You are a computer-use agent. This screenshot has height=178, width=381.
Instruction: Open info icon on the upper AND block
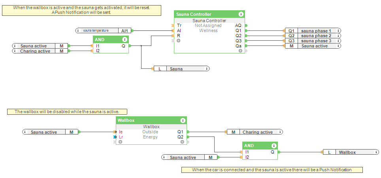125,40
